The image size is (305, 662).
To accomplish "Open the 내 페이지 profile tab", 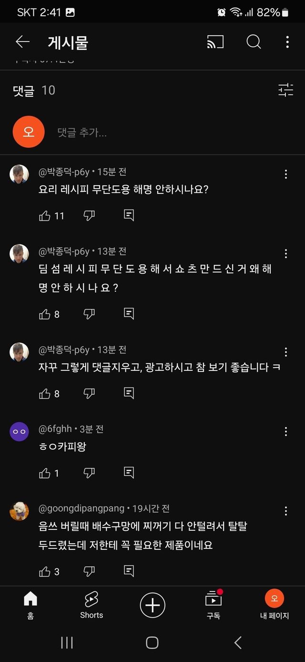I will coord(274,605).
